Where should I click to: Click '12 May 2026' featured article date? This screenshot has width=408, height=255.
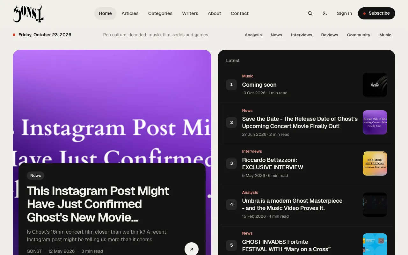tap(62, 251)
